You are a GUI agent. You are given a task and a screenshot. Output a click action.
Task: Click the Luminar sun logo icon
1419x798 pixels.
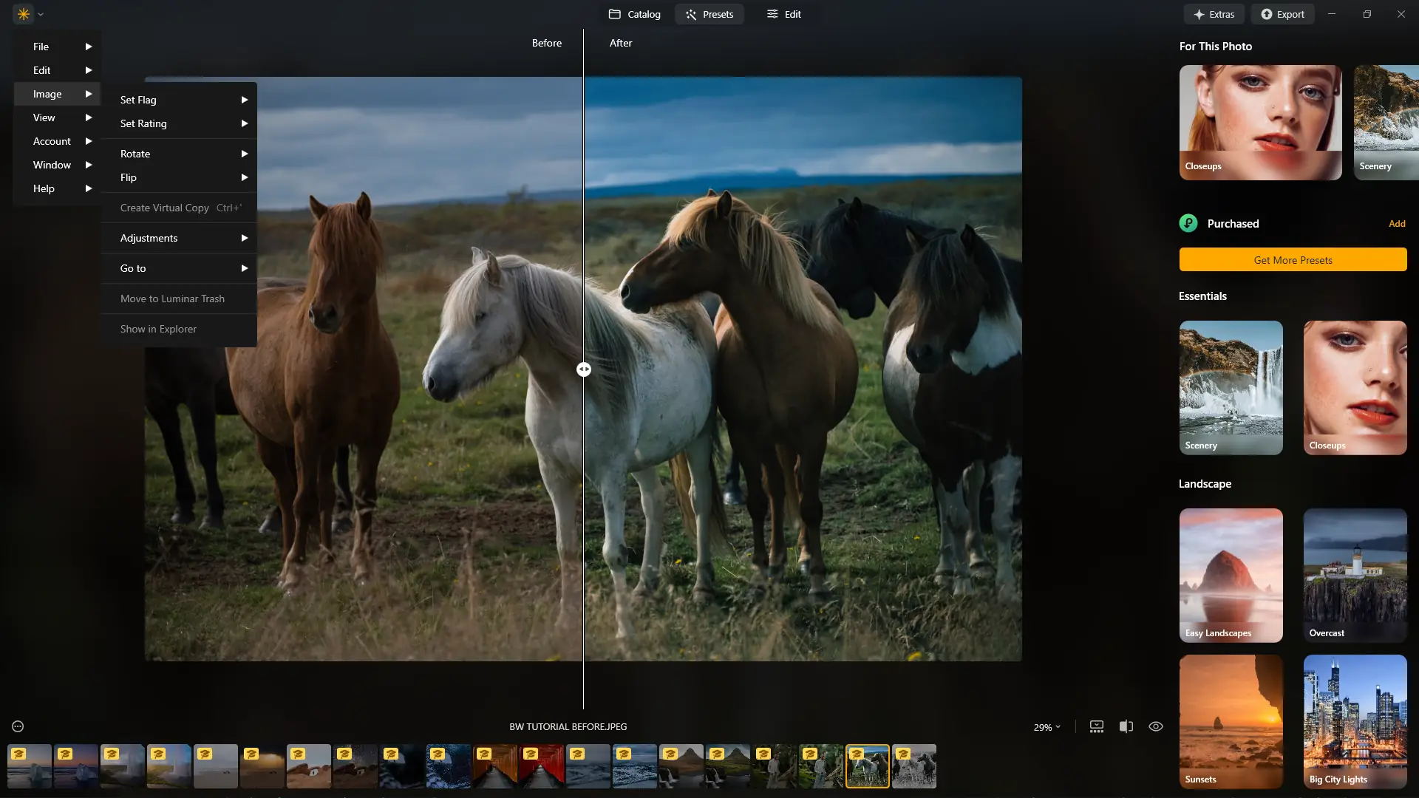click(x=24, y=14)
